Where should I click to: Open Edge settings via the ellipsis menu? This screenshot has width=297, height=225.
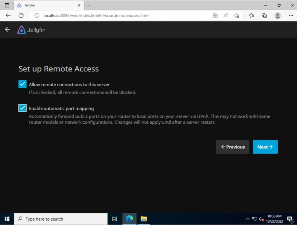291,16
